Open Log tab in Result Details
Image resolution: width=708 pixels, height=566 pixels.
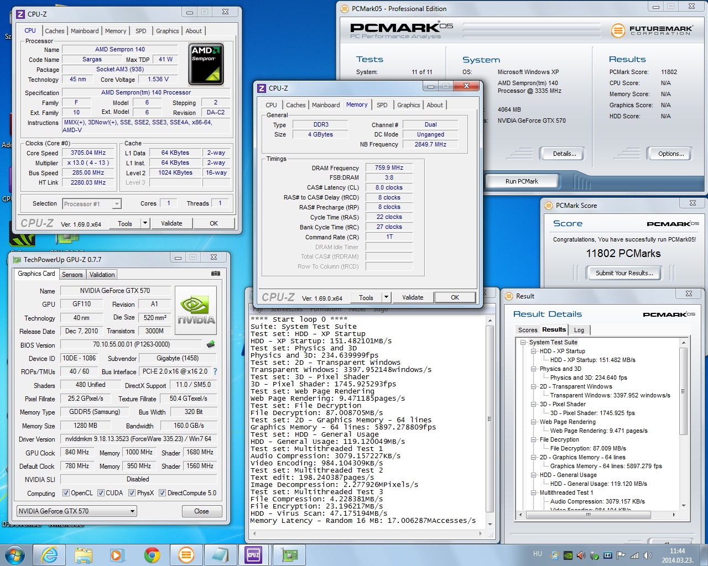pyautogui.click(x=579, y=330)
